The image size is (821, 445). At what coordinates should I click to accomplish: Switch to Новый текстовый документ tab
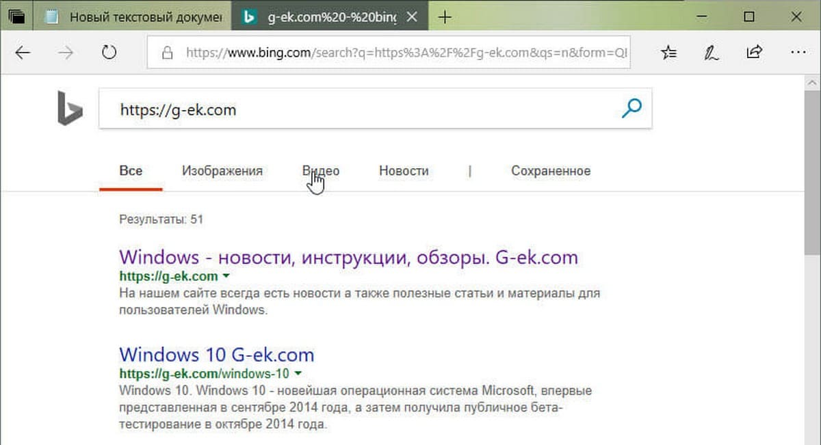133,18
